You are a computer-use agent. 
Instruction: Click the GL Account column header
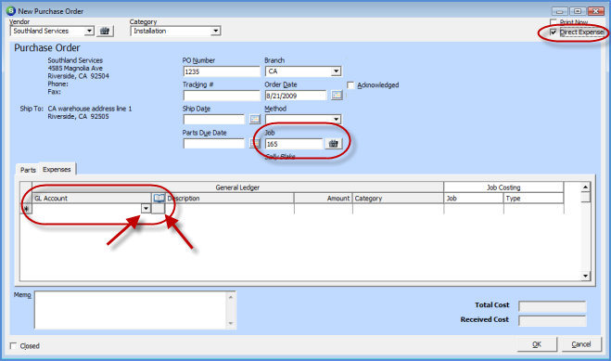click(x=92, y=199)
